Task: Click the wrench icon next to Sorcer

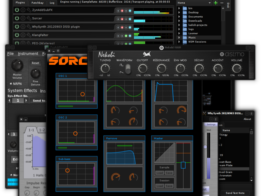Action: tap(29, 18)
